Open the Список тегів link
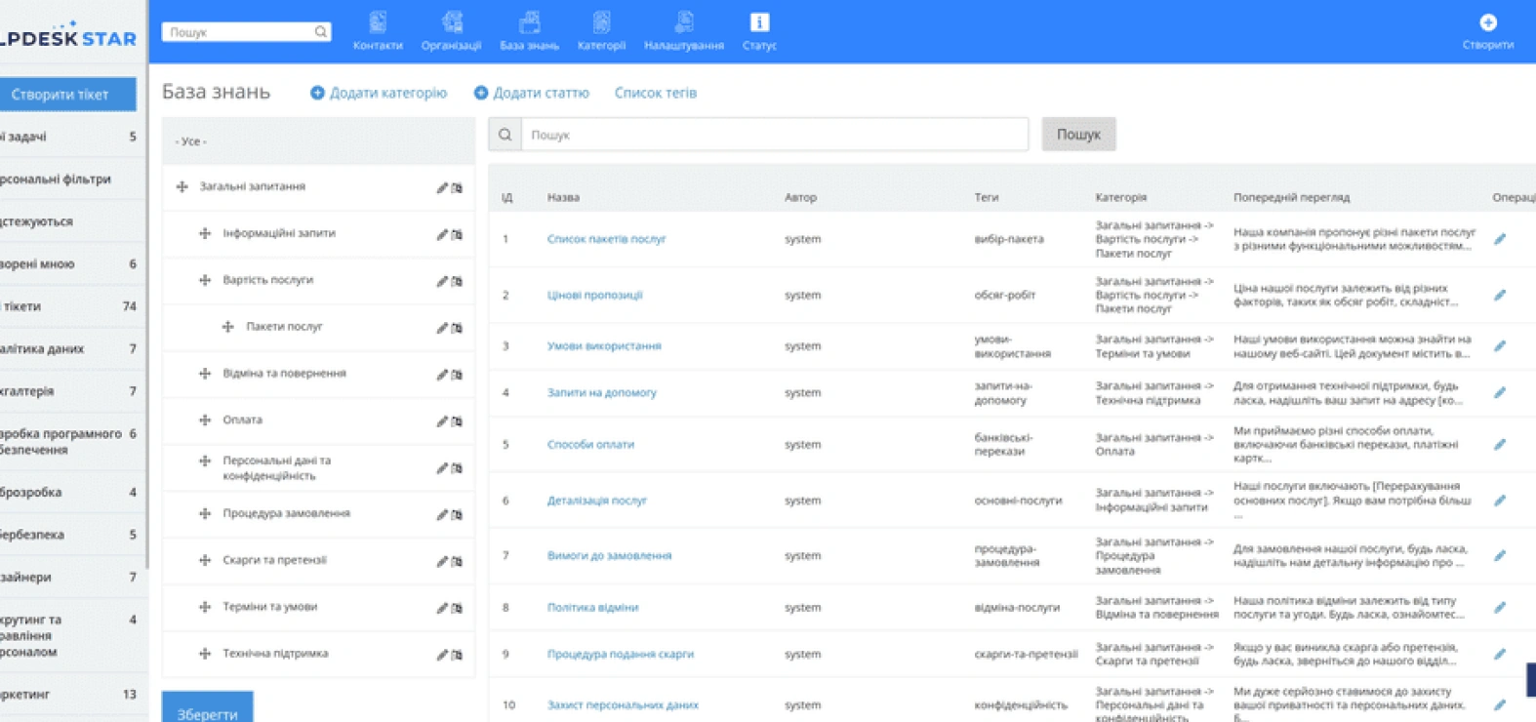The height and width of the screenshot is (722, 1536). point(656,93)
